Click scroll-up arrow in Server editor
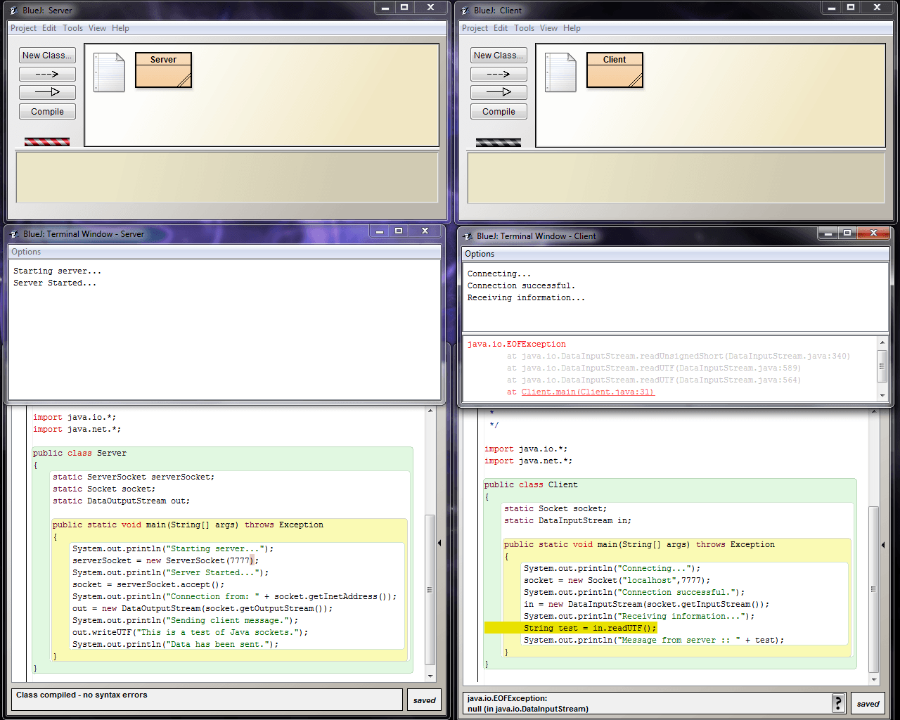 430,411
